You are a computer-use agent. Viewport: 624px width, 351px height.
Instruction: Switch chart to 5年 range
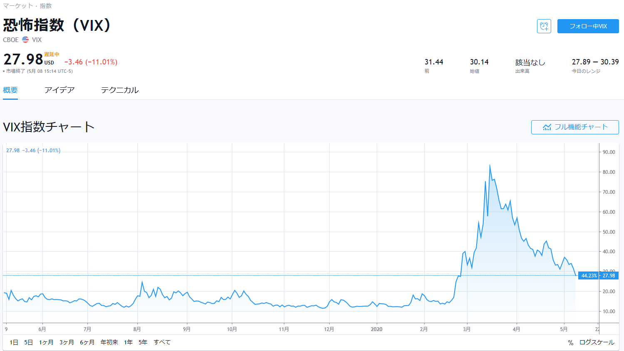(x=143, y=342)
